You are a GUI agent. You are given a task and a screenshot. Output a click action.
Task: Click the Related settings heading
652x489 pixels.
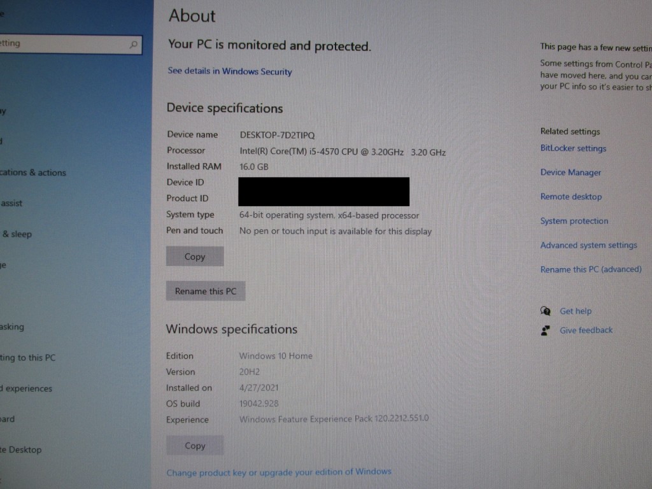point(570,131)
